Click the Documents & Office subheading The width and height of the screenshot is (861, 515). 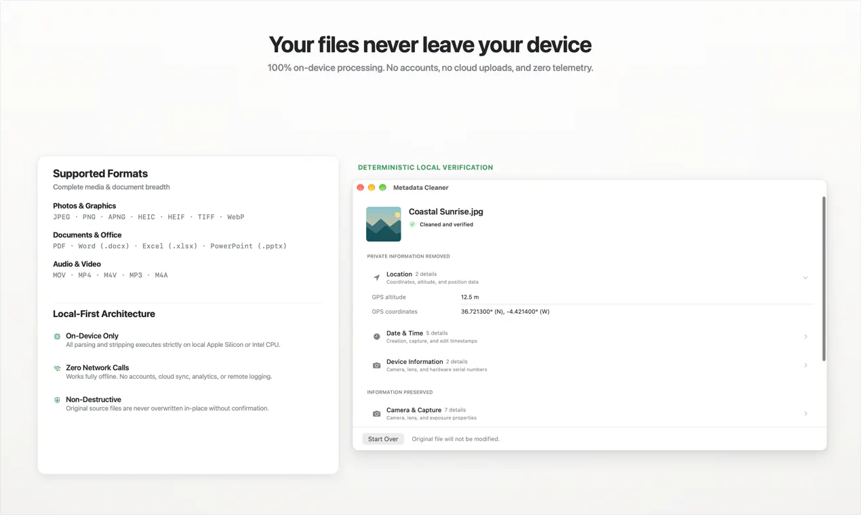(x=87, y=235)
